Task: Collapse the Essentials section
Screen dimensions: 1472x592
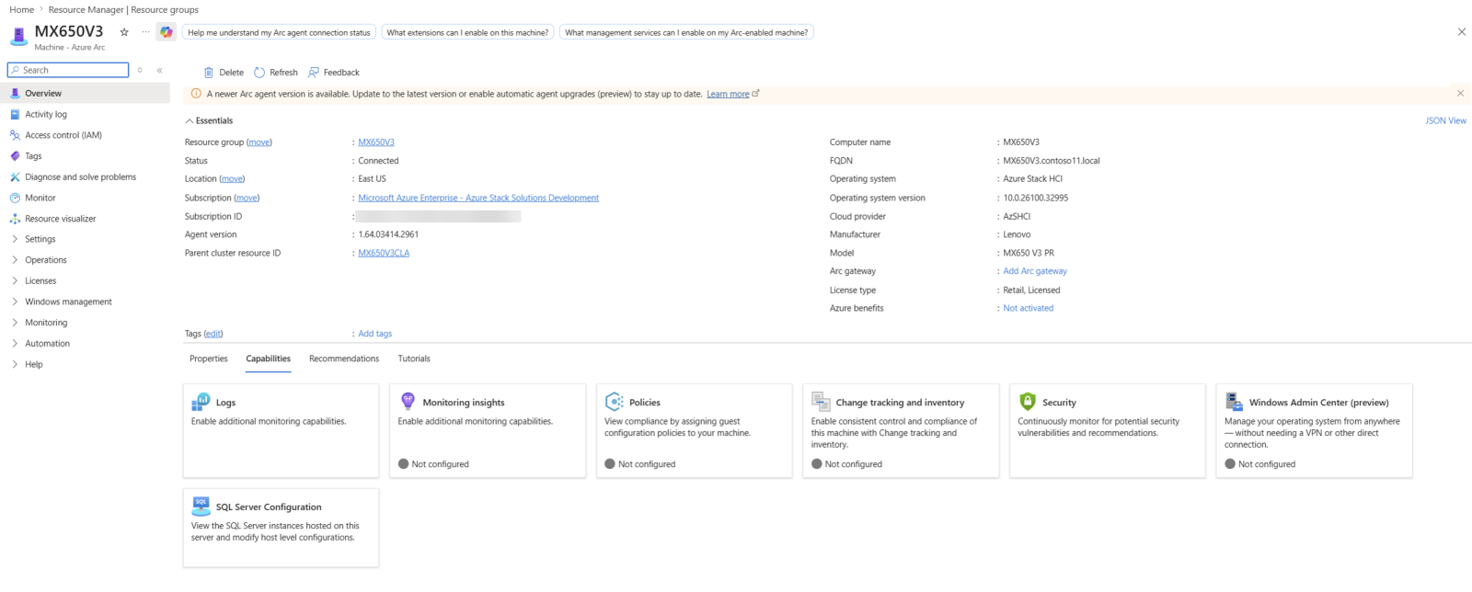Action: 209,120
